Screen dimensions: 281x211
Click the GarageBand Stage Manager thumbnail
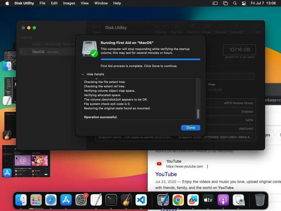10,125
